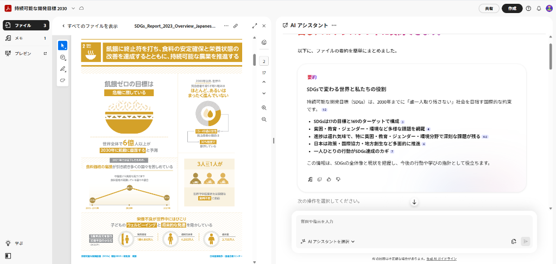This screenshot has height=264, width=556.
Task: Click the page count 17 label
Action: coord(264,73)
